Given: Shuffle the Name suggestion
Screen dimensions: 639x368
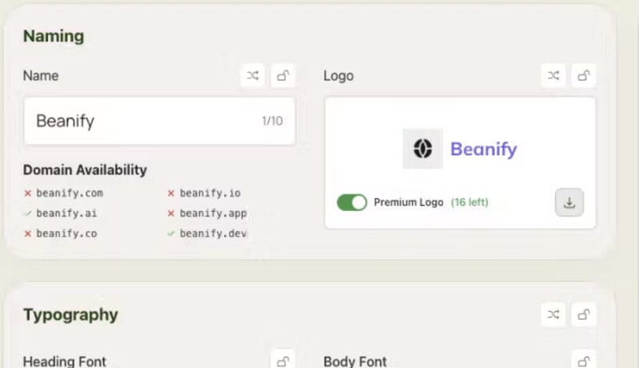Looking at the screenshot, I should click(252, 76).
